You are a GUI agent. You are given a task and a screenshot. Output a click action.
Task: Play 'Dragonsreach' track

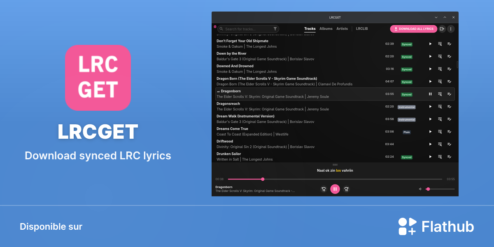click(430, 107)
